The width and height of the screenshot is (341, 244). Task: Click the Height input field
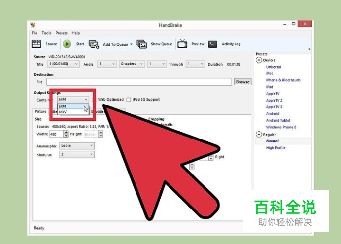coord(91,134)
